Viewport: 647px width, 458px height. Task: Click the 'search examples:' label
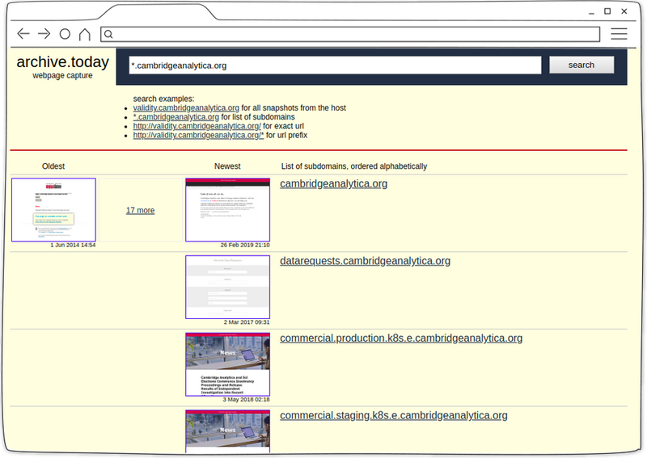point(163,99)
